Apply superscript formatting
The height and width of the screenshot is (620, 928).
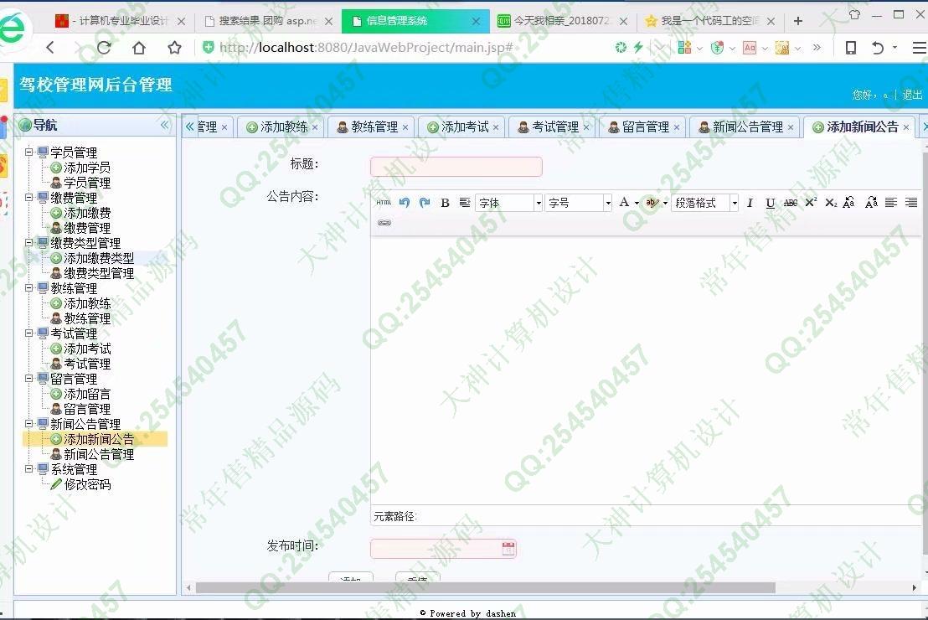(x=811, y=203)
